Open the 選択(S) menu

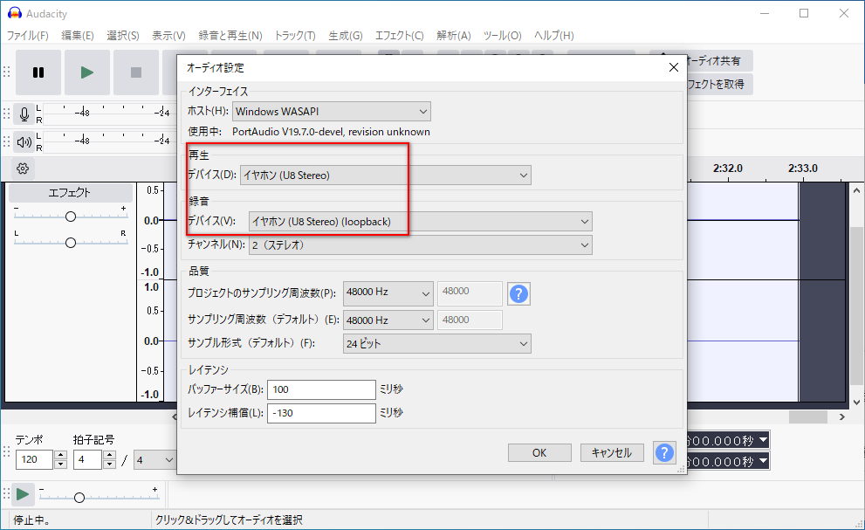point(122,35)
